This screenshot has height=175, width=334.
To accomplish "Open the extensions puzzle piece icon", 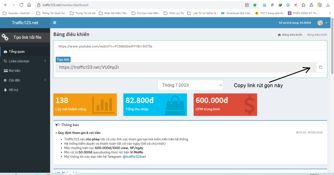I will point(303,5).
